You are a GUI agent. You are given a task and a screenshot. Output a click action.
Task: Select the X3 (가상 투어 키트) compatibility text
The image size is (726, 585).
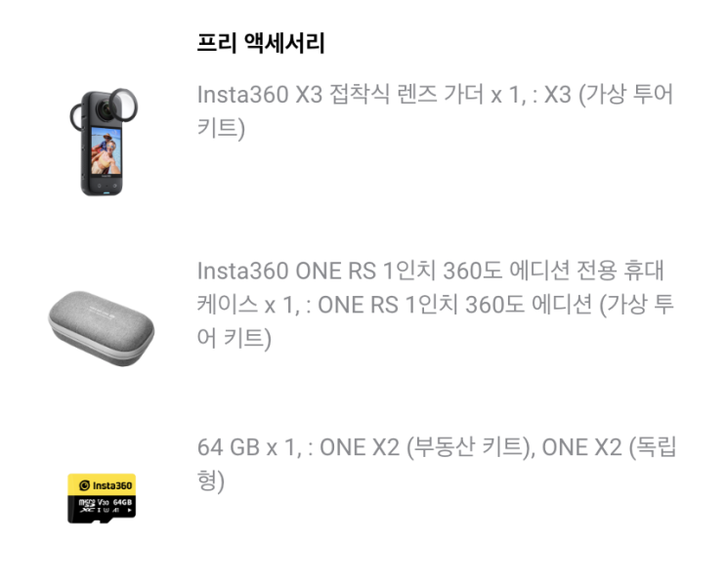435,111
